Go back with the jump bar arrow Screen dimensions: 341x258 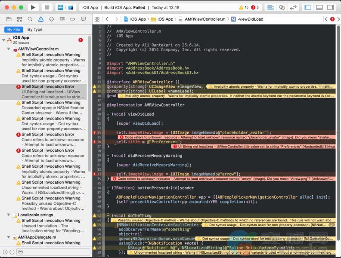107,19
